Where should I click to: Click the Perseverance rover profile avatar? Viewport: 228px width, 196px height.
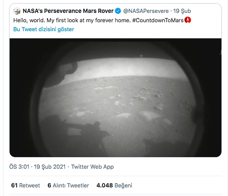(17, 11)
